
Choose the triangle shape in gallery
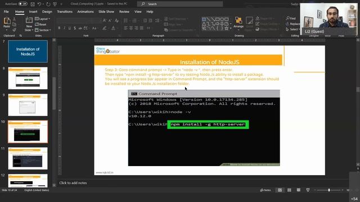204,24
